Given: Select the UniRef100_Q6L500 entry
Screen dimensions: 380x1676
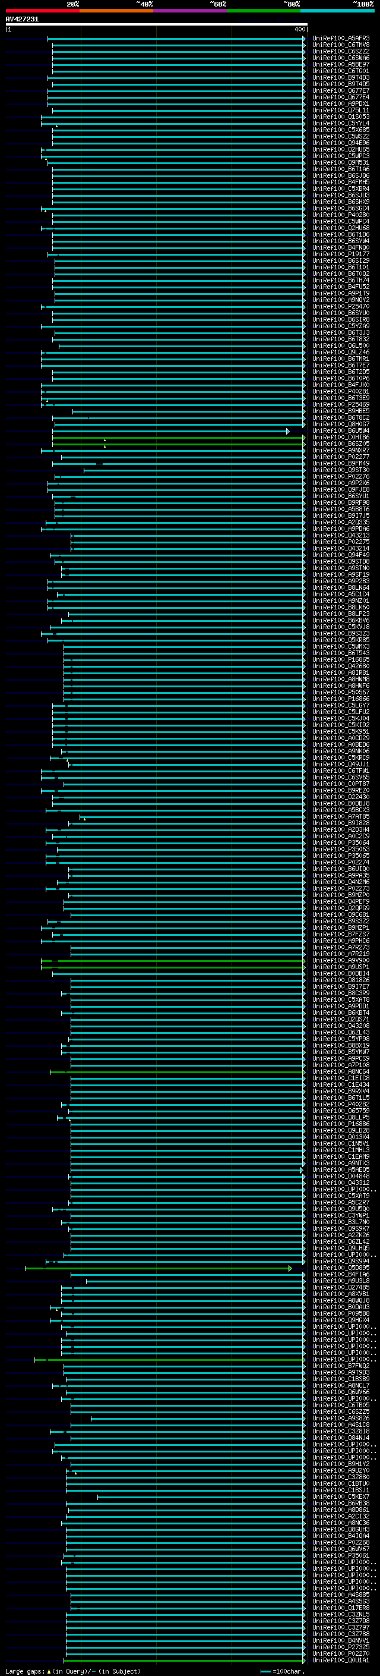Looking at the screenshot, I should tap(340, 345).
